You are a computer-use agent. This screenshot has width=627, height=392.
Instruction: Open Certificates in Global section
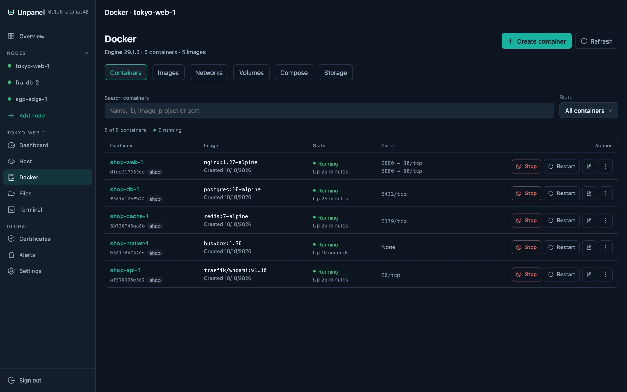pyautogui.click(x=48, y=239)
